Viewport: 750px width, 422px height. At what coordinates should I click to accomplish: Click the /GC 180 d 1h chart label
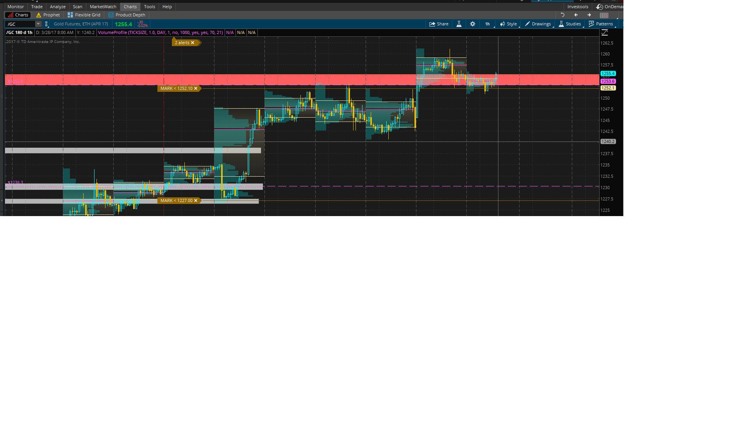tap(20, 32)
